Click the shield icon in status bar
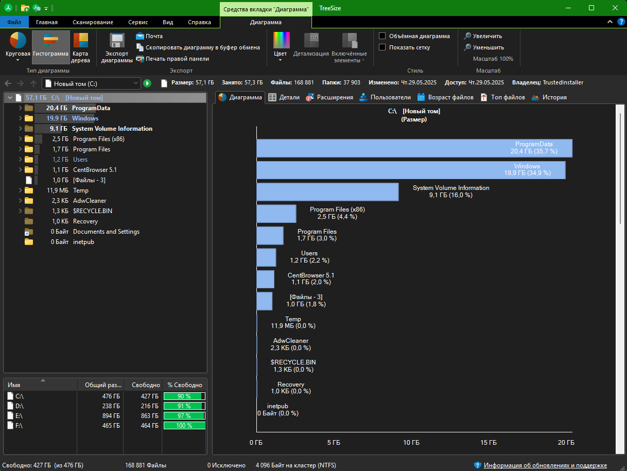Image resolution: width=627 pixels, height=471 pixels. [x=477, y=465]
